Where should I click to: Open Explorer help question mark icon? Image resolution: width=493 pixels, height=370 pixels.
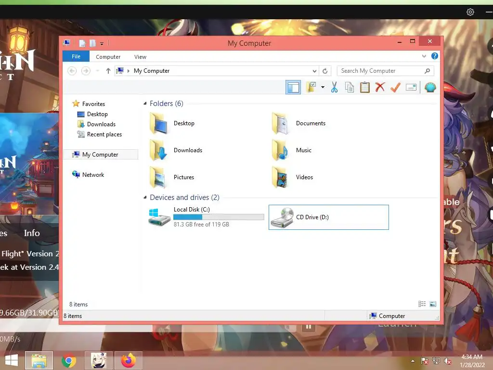pyautogui.click(x=435, y=56)
